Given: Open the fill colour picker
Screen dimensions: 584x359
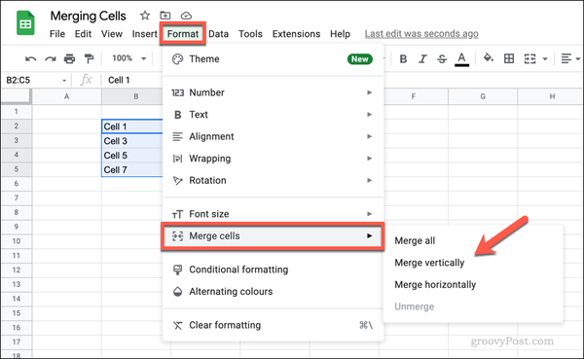Looking at the screenshot, I should [489, 58].
